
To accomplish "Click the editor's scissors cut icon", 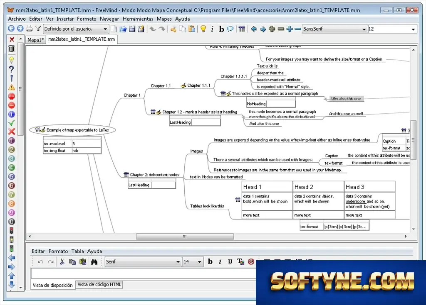I will (62, 261).
